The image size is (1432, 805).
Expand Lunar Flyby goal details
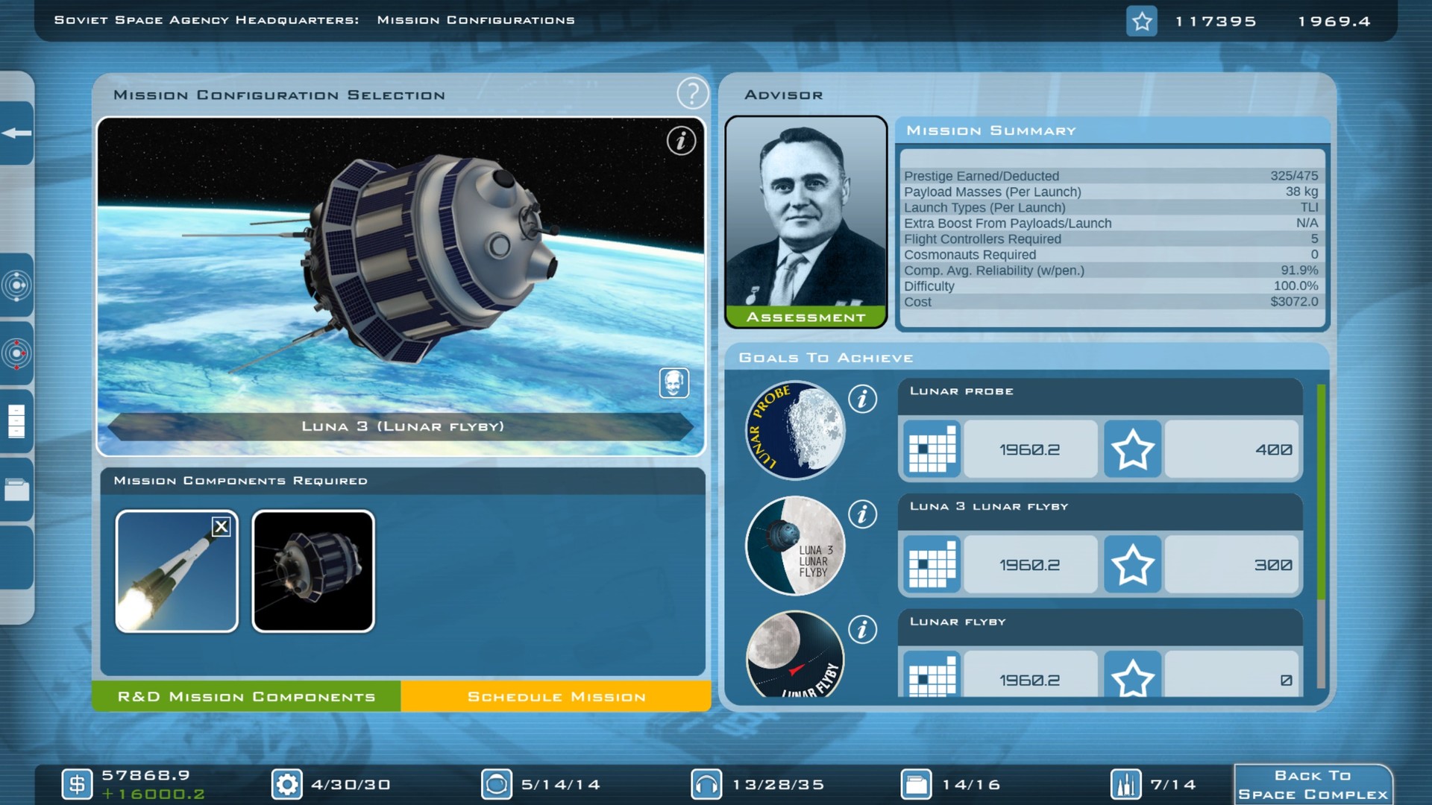(863, 628)
